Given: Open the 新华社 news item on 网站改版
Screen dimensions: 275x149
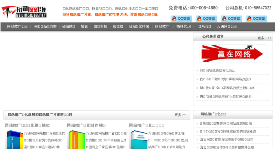Looking at the screenshot, I should (x=227, y=88).
